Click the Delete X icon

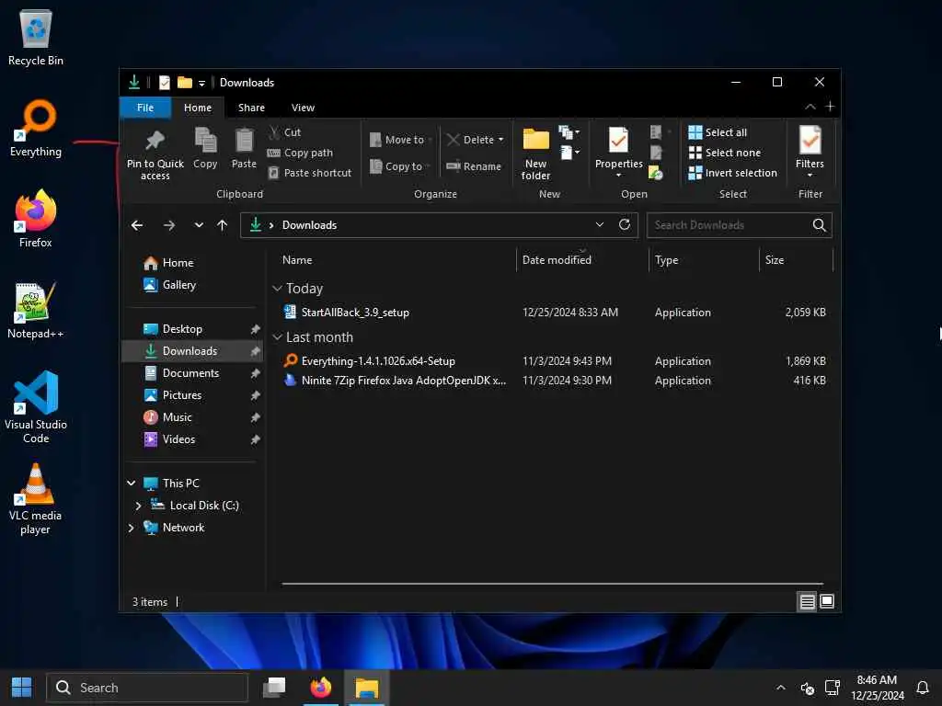click(454, 140)
